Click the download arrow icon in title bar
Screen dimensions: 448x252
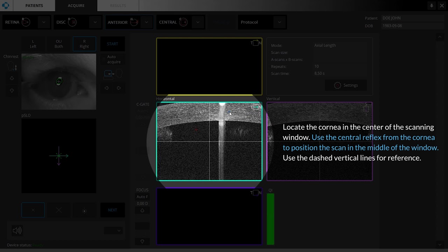[432, 6]
